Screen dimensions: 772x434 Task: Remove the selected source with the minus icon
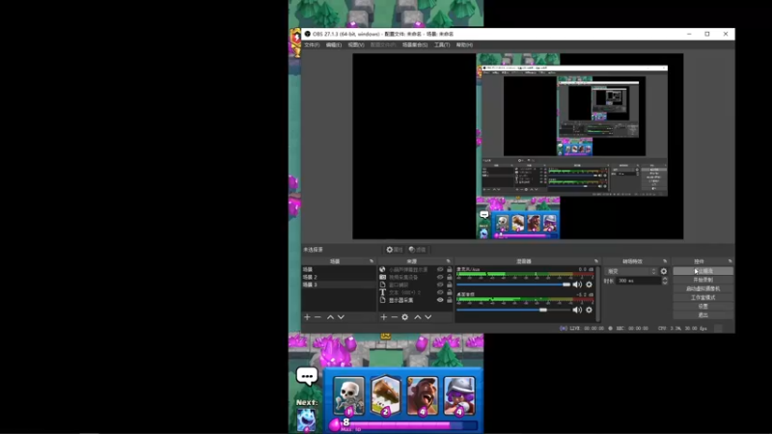click(395, 317)
